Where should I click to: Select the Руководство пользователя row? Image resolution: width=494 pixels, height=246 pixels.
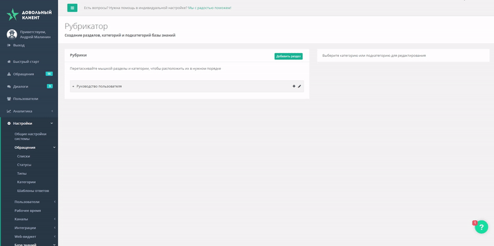coord(187,86)
